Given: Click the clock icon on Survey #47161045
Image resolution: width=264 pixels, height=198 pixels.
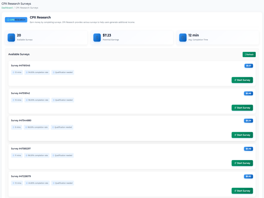Looking at the screenshot, I should (14, 72).
